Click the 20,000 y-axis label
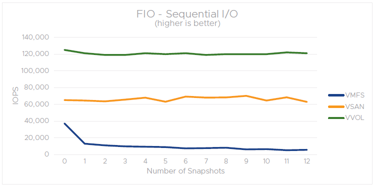This screenshot has height=187, width=375. pyautogui.click(x=37, y=138)
